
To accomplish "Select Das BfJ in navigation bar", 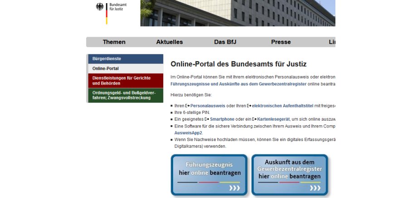I will pyautogui.click(x=225, y=42).
